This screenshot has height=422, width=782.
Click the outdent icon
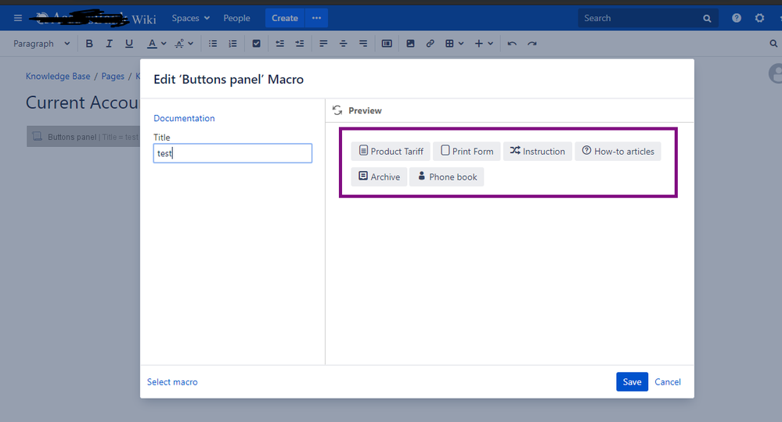[x=279, y=44]
